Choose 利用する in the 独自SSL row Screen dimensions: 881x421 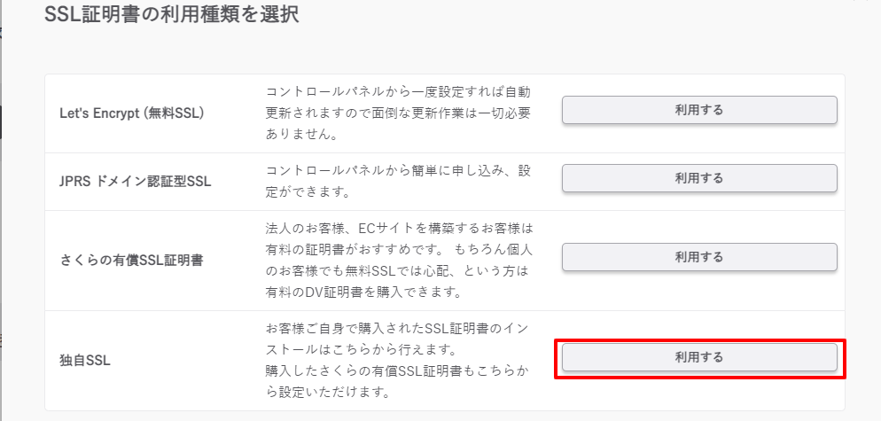699,357
